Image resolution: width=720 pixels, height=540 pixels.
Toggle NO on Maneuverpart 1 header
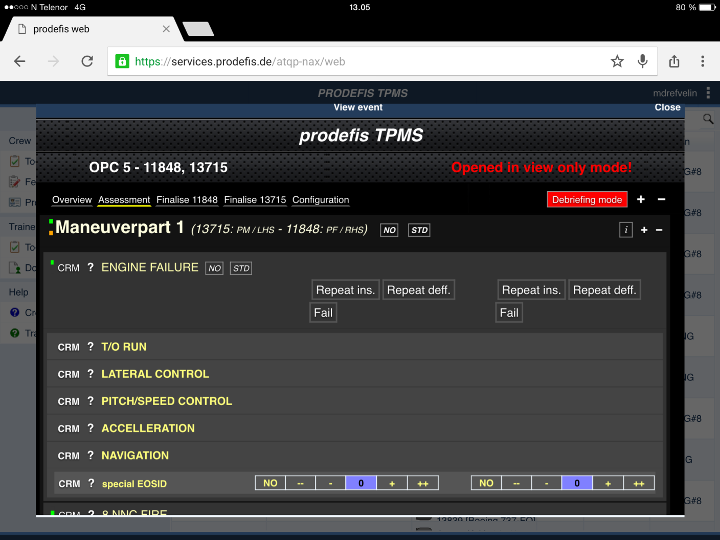(390, 230)
